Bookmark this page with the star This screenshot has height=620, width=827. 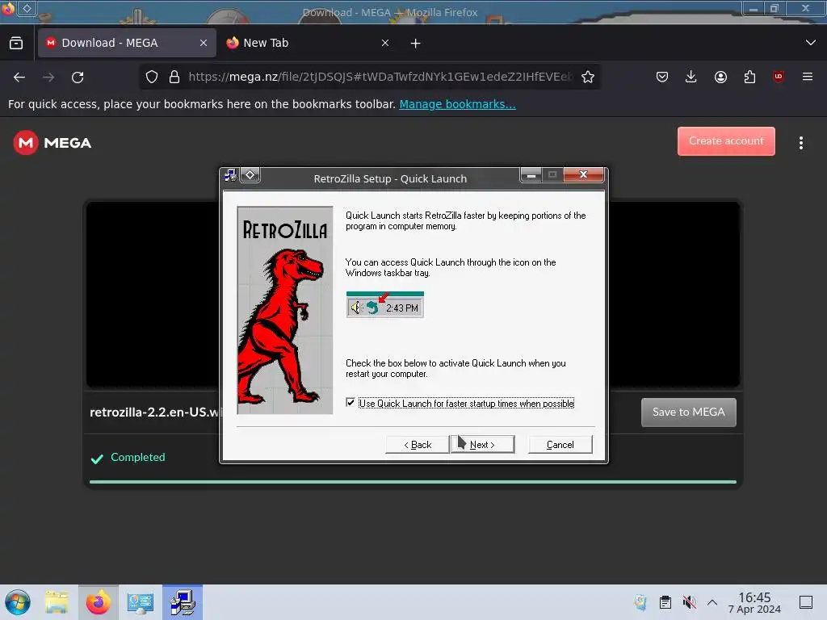pyautogui.click(x=588, y=77)
